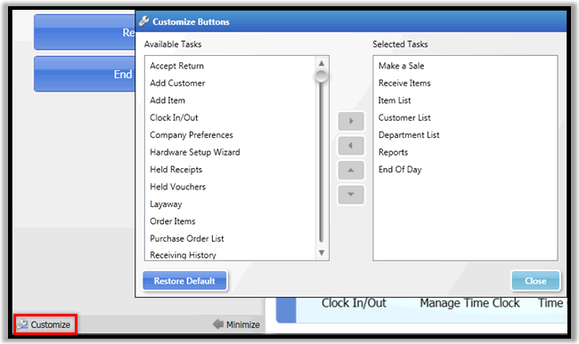Select Order Items task
This screenshot has width=579, height=344.
pos(173,221)
